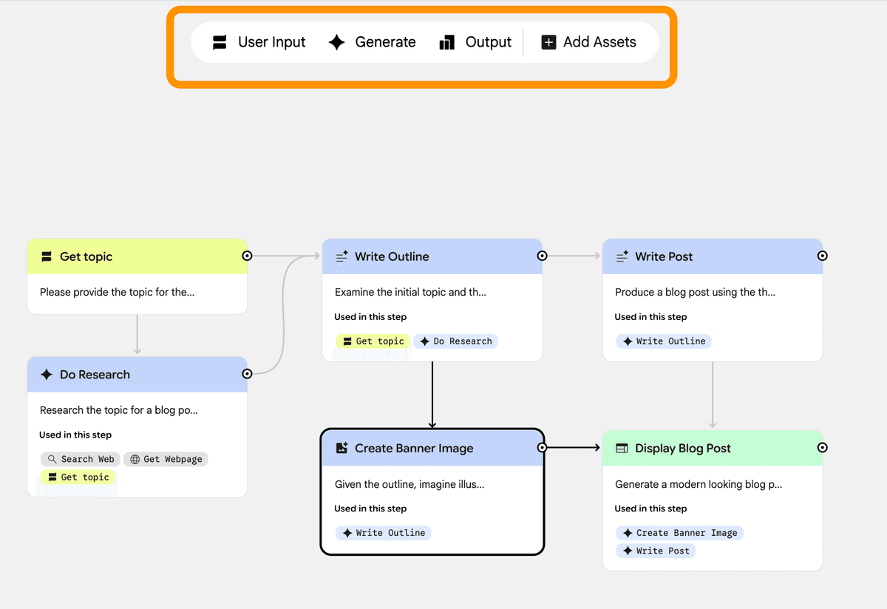The image size is (887, 609).
Task: Toggle the output port on the Get topic node
Action: pyautogui.click(x=247, y=255)
